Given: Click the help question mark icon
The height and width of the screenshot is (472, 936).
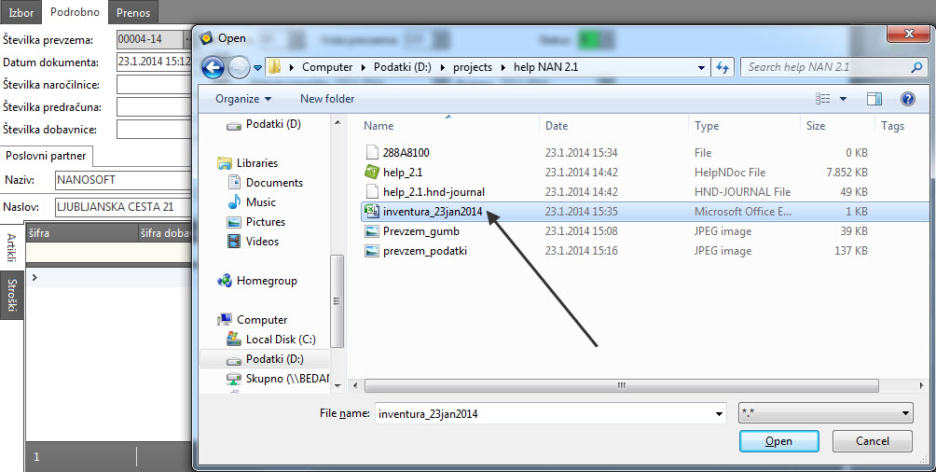Looking at the screenshot, I should click(907, 99).
